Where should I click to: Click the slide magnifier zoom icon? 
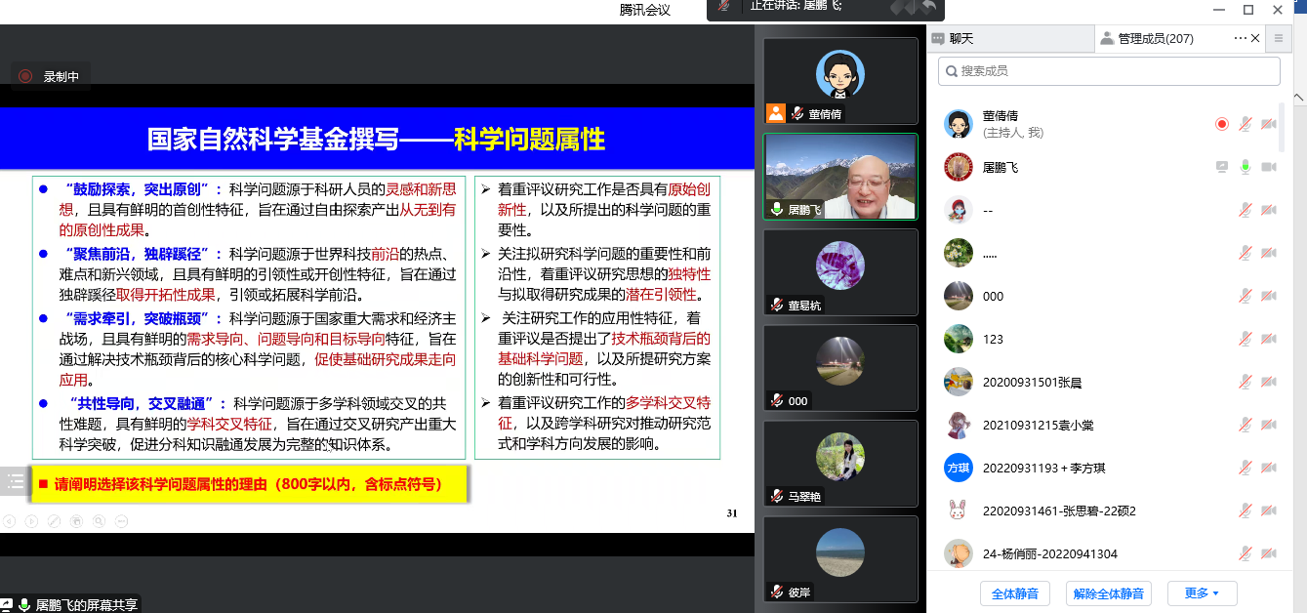point(99,521)
